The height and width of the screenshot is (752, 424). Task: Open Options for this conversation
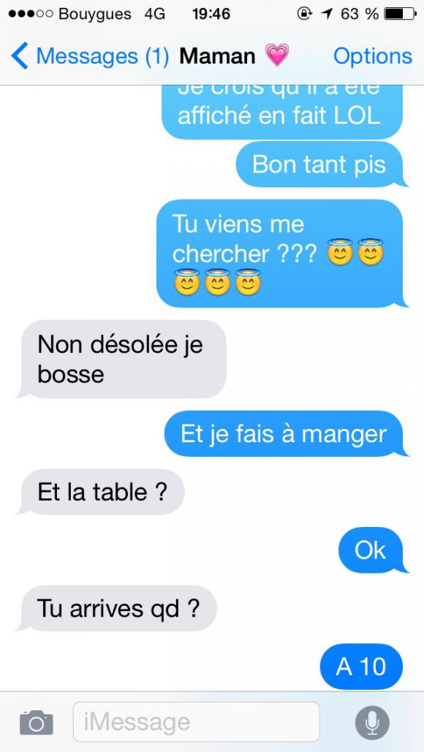click(373, 56)
